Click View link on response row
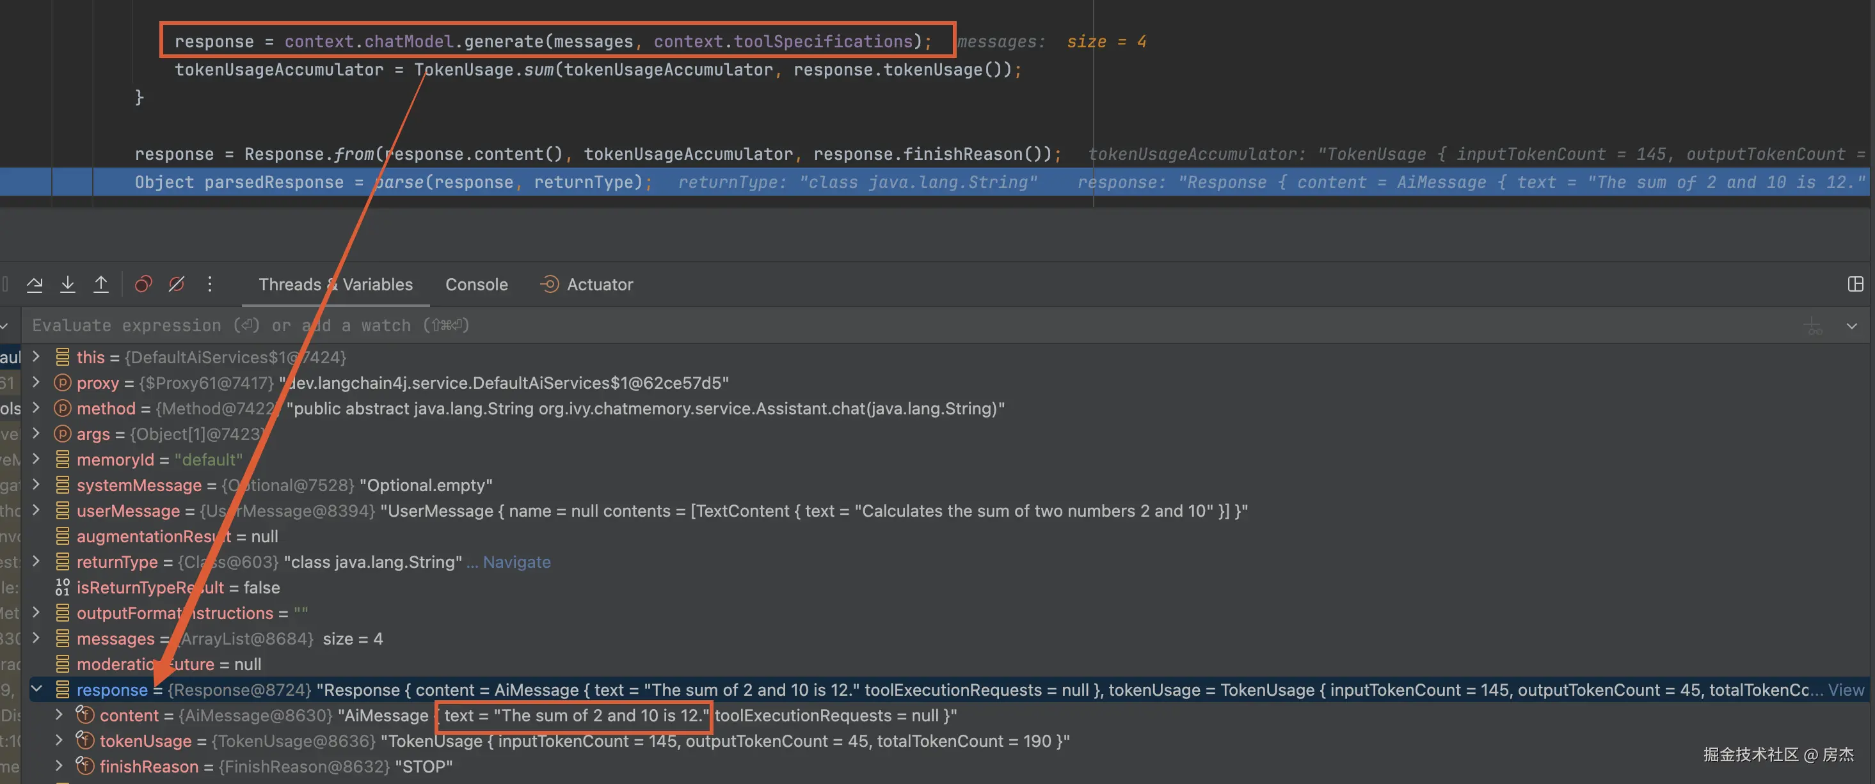 pos(1847,690)
